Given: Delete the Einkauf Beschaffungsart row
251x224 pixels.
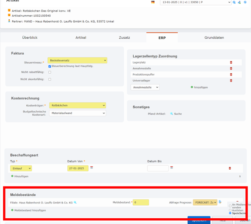Looking at the screenshot, I should (230, 168).
